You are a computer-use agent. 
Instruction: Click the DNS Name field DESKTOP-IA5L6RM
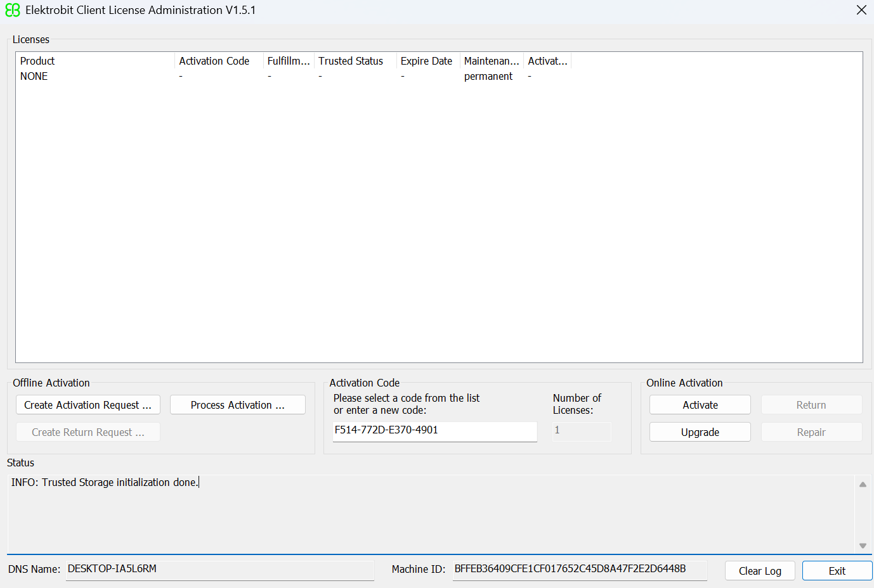(x=219, y=570)
